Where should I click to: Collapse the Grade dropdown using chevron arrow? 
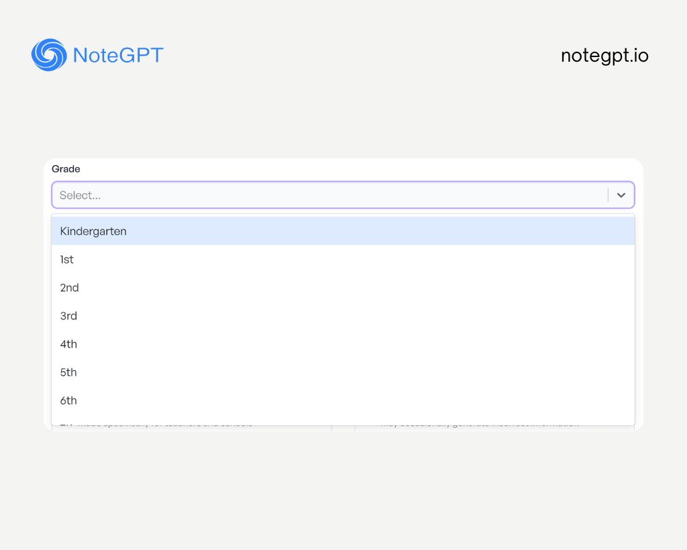click(621, 195)
